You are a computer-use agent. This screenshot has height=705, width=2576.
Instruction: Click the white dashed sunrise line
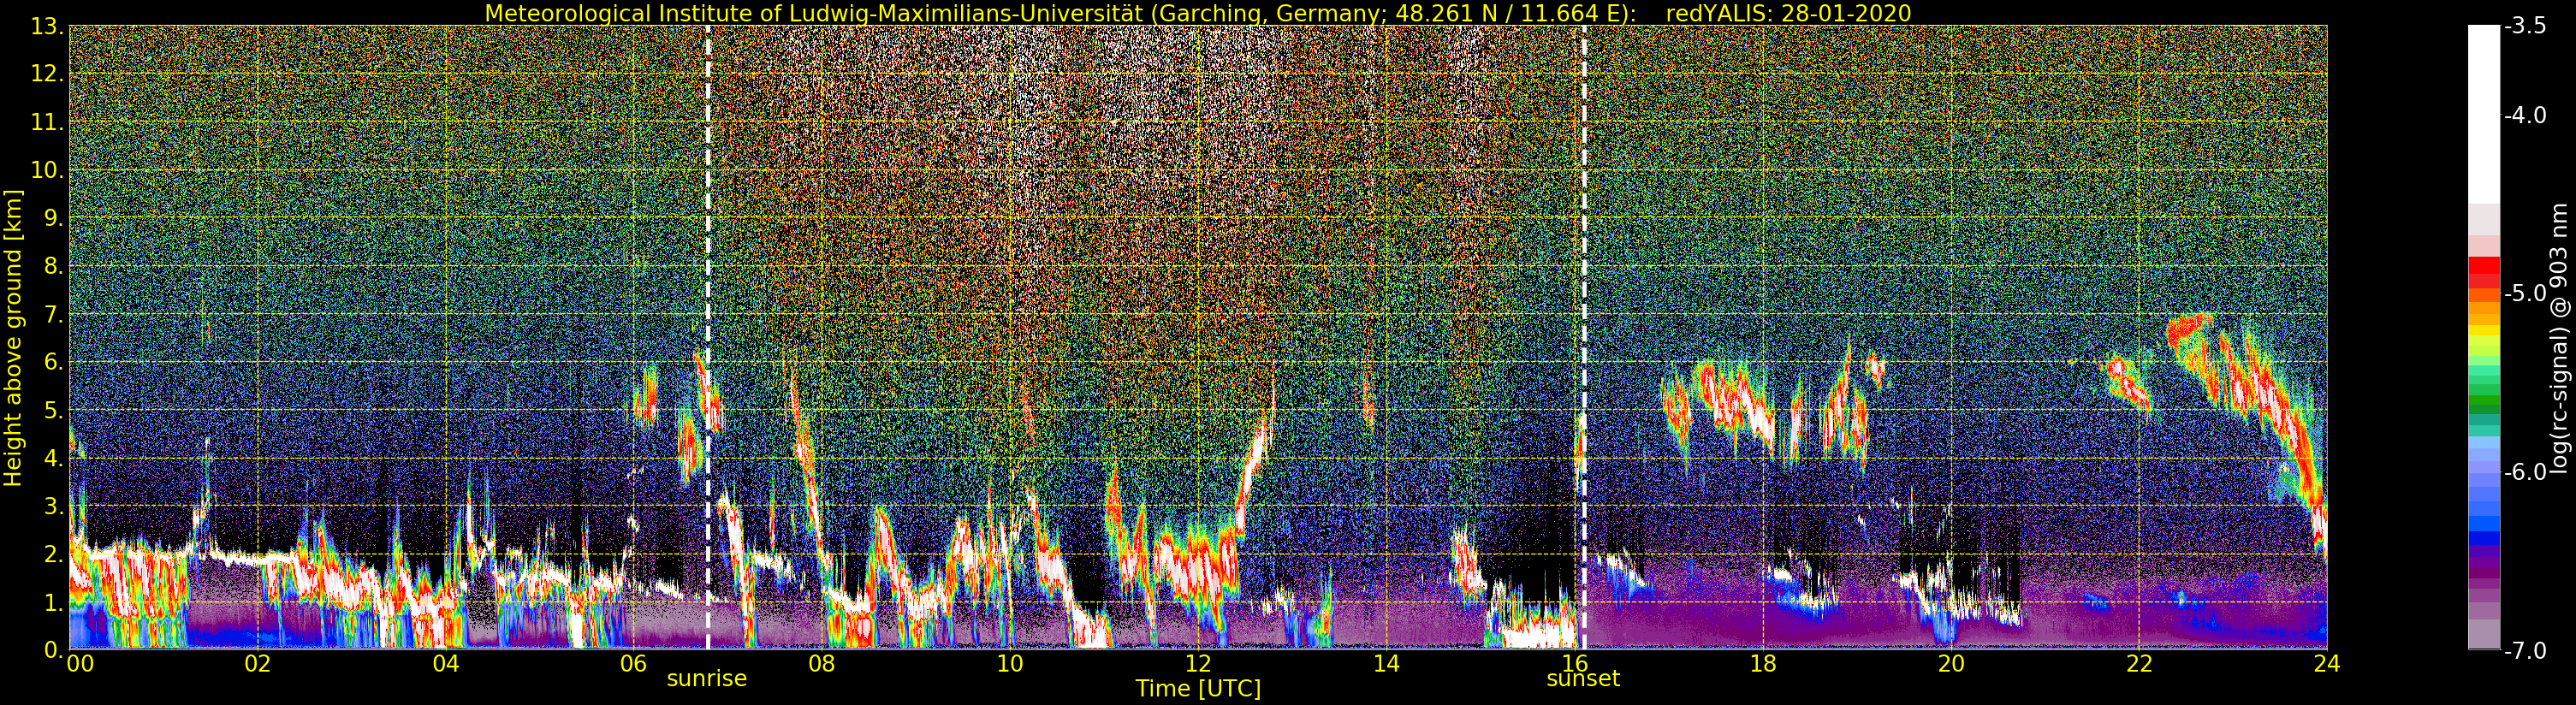(x=708, y=337)
